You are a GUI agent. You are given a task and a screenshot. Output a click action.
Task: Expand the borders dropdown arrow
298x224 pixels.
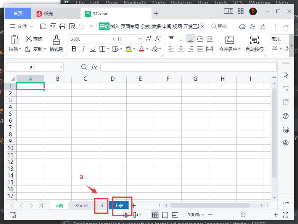pos(108,49)
